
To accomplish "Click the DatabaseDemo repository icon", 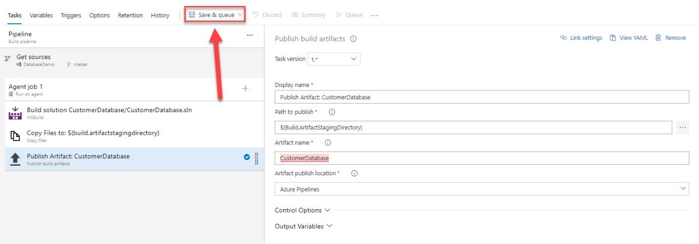I will [19, 65].
